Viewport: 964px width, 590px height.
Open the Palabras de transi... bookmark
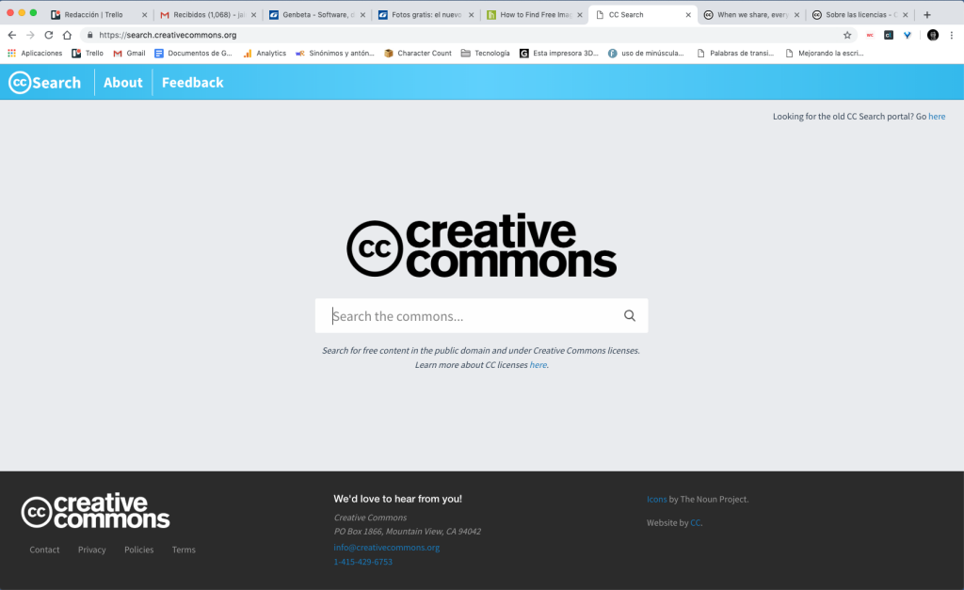(734, 54)
